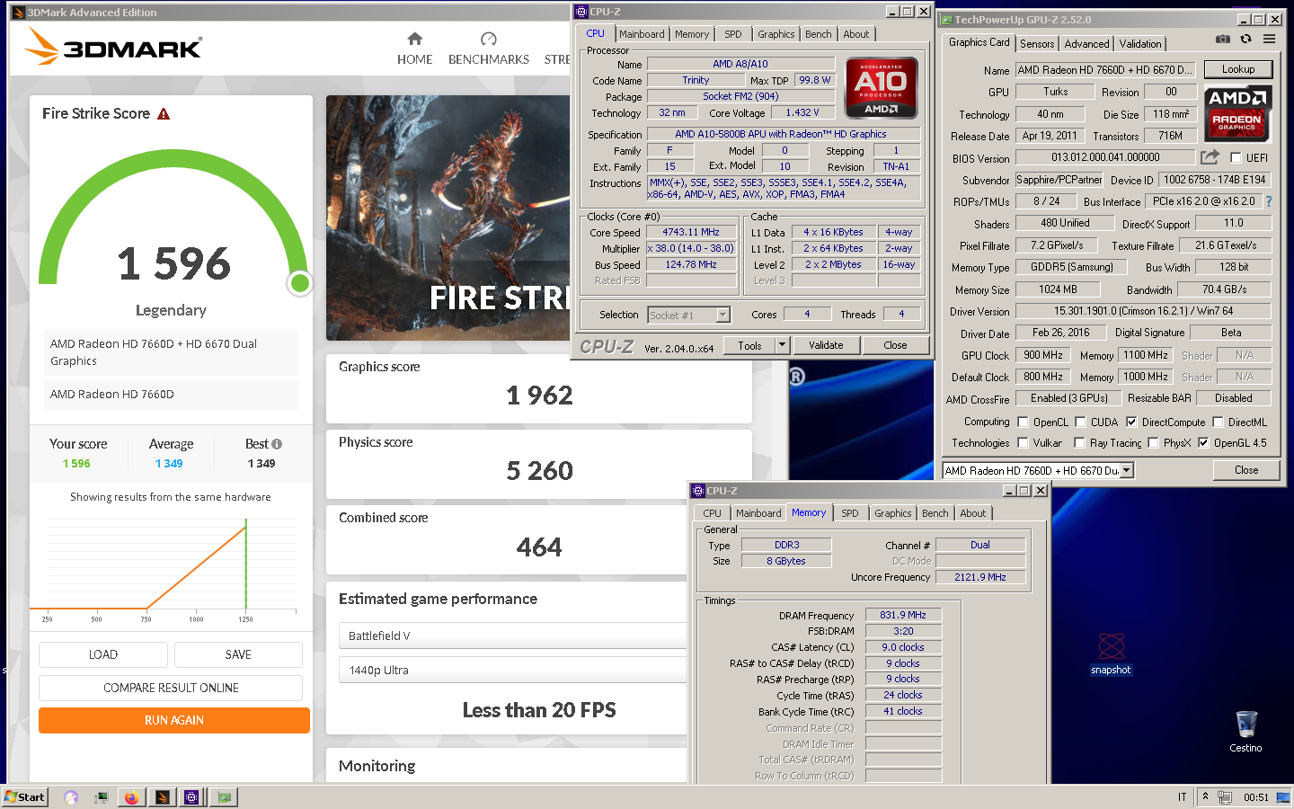
Task: Show hidden system tray icons arrow
Action: coord(1205,796)
